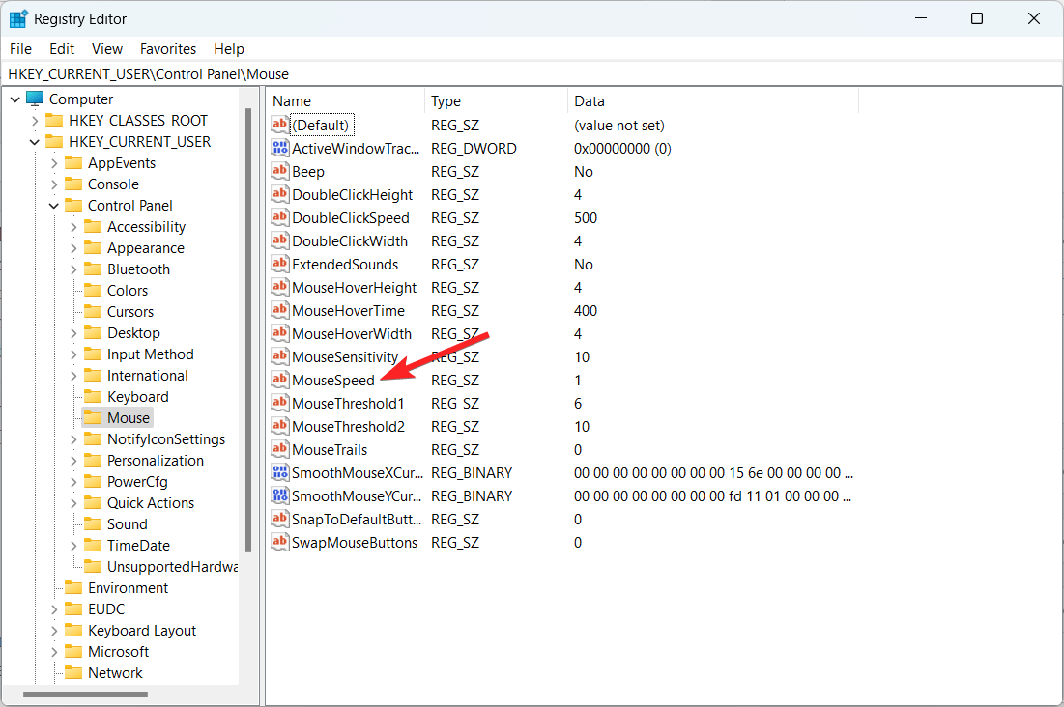This screenshot has height=707, width=1064.
Task: Click the Beep string value icon
Action: (x=279, y=171)
